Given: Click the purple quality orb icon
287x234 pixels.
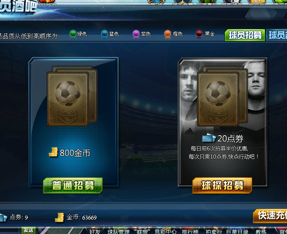Looking at the screenshot, I should 136,34.
